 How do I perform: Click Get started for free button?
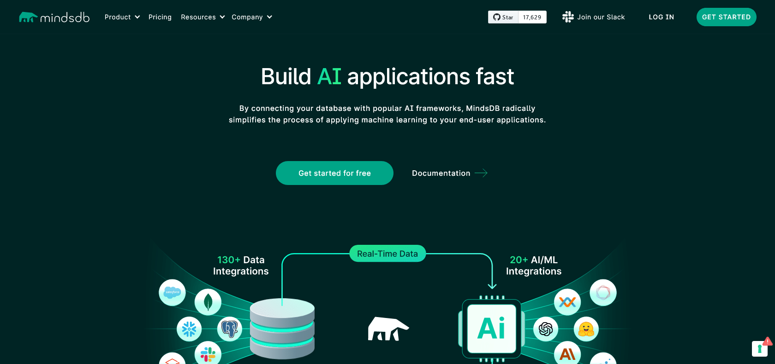click(334, 173)
